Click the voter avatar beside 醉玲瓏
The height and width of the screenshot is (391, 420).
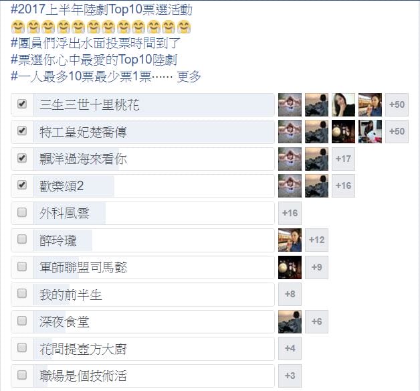pos(290,240)
